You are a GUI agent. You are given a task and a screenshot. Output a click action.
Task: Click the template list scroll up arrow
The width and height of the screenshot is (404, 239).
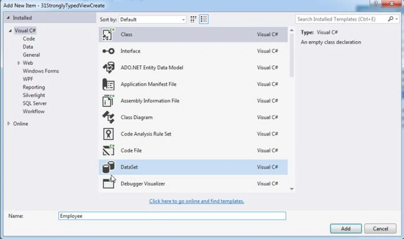[x=292, y=30]
